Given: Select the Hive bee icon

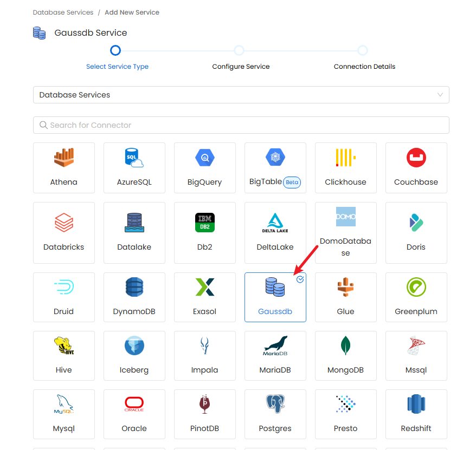Looking at the screenshot, I should click(x=64, y=345).
